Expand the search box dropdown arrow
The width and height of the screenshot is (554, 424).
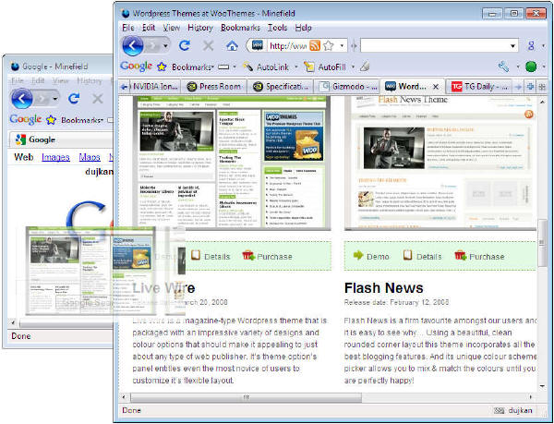point(512,46)
